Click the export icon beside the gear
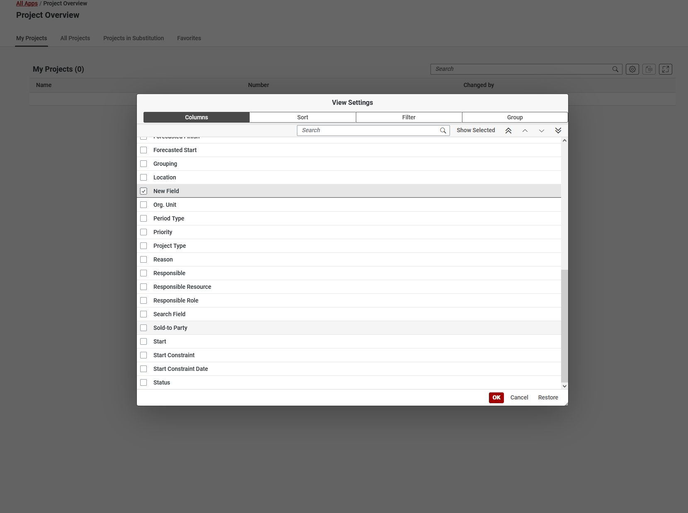 coord(649,69)
